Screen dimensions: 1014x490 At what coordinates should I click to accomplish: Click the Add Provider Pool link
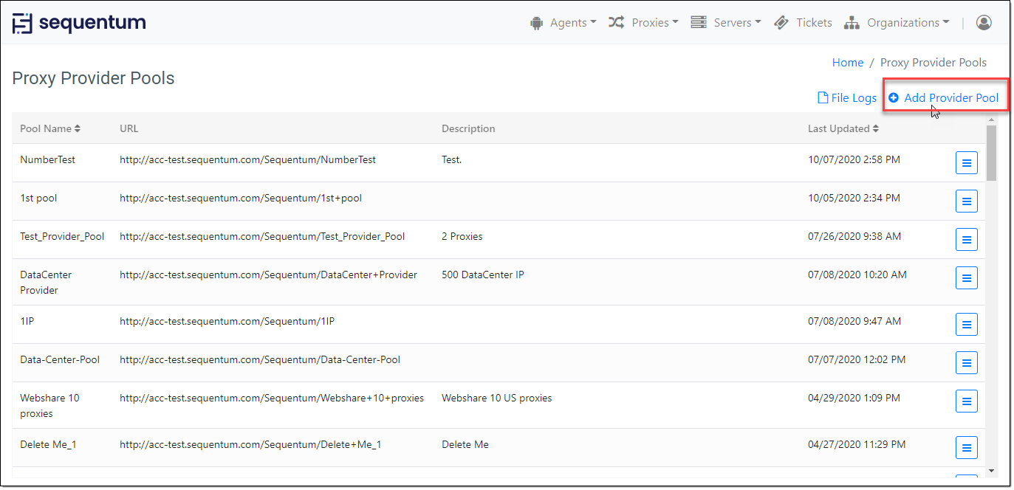[x=943, y=97]
